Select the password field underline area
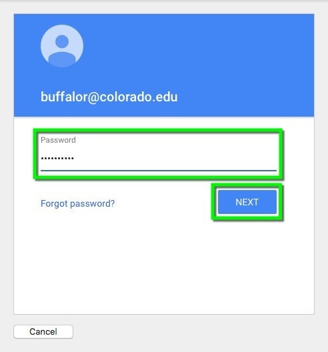This screenshot has height=352, width=328. [x=159, y=171]
